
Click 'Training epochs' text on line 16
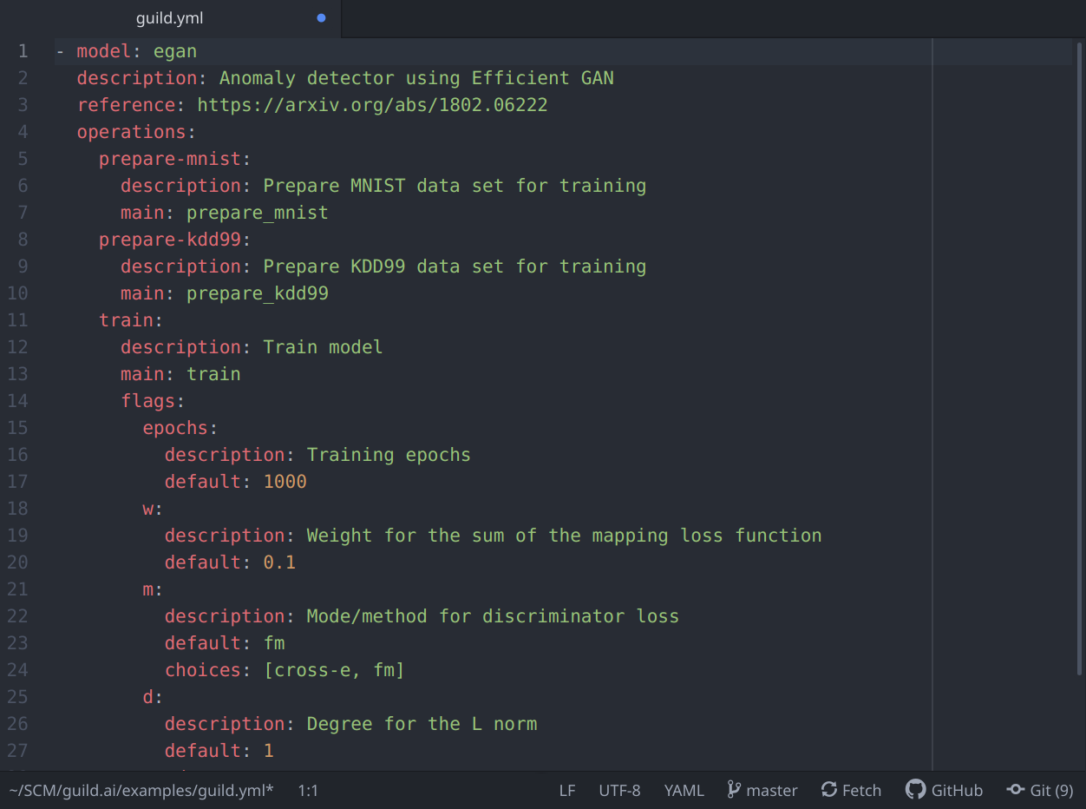[x=389, y=455]
